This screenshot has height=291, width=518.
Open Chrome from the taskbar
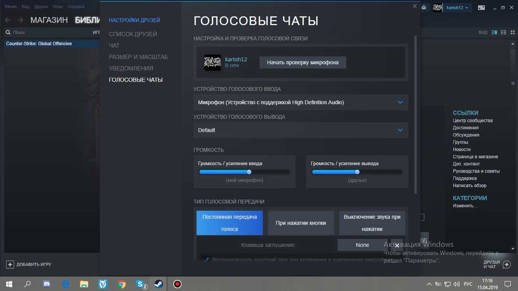tap(122, 284)
